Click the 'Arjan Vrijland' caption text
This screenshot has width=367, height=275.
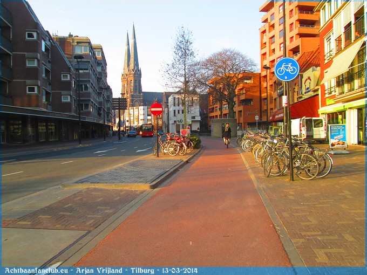pos(99,271)
